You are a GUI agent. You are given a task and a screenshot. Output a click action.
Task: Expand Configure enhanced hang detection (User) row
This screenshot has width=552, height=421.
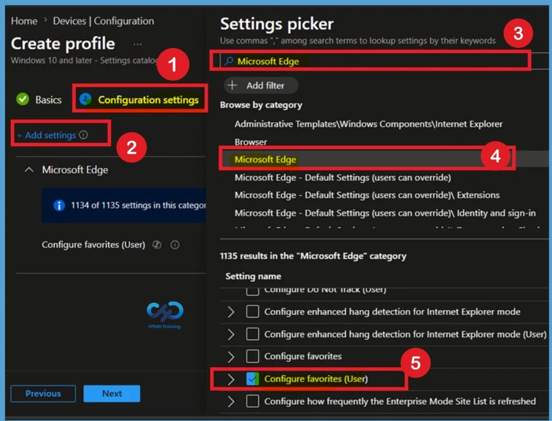(x=231, y=334)
